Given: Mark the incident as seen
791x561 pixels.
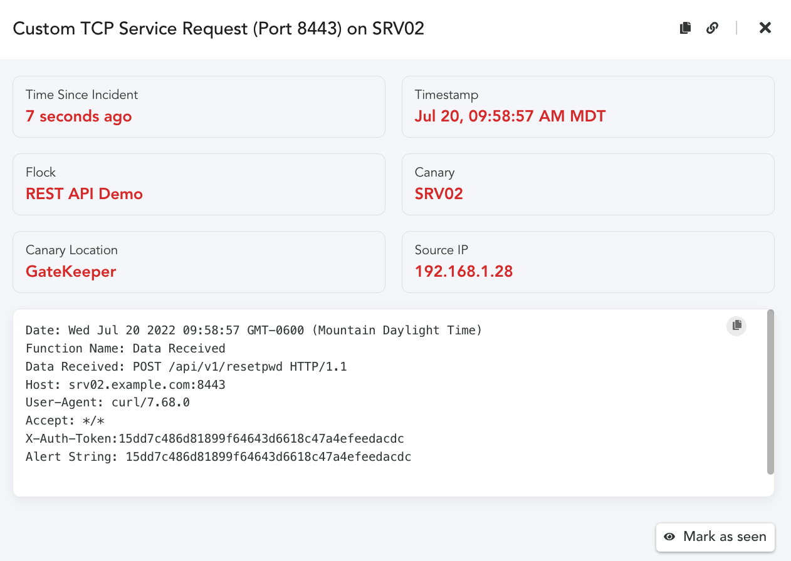Looking at the screenshot, I should point(715,537).
